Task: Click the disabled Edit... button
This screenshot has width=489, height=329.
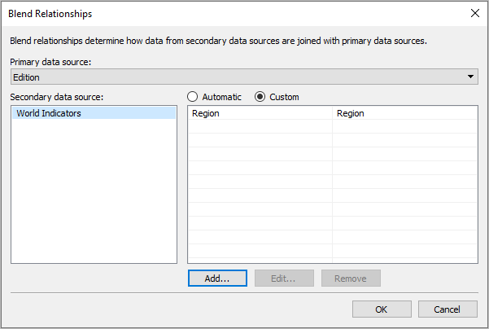Action: (x=284, y=279)
